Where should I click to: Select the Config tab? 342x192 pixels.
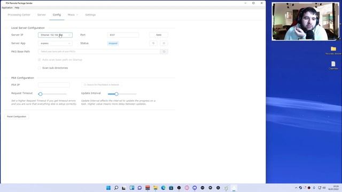point(57,15)
